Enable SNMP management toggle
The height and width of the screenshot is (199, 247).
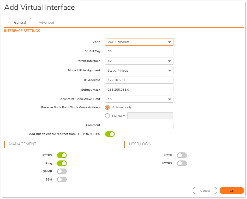pos(62,171)
